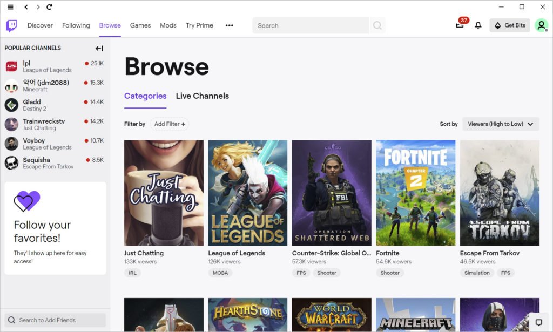Screen dimensions: 553x332
Task: Open the Gladd channel name
Action: click(32, 102)
